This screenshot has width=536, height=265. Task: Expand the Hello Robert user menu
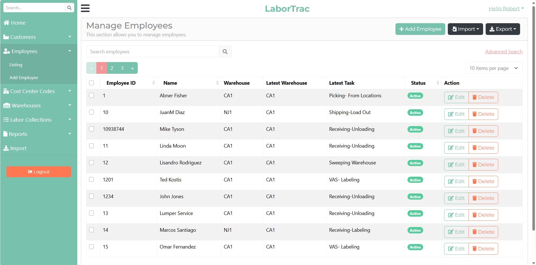pyautogui.click(x=506, y=9)
